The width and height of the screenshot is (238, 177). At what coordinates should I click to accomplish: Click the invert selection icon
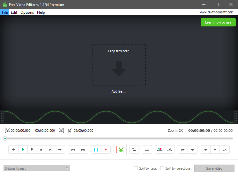click(160, 150)
